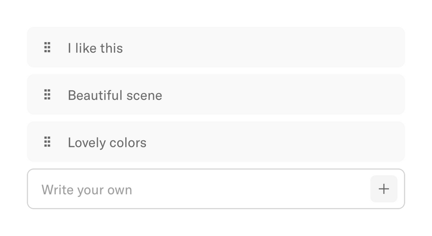Click empty space inside the custom response field
432x236 pixels.
click(254, 190)
